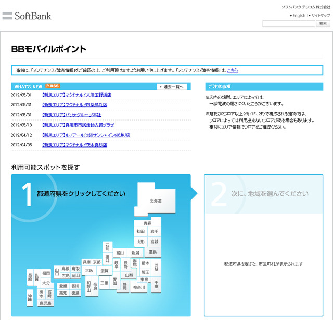Select 三重 prefecture tile
The height and width of the screenshot is (320, 333).
(x=104, y=283)
